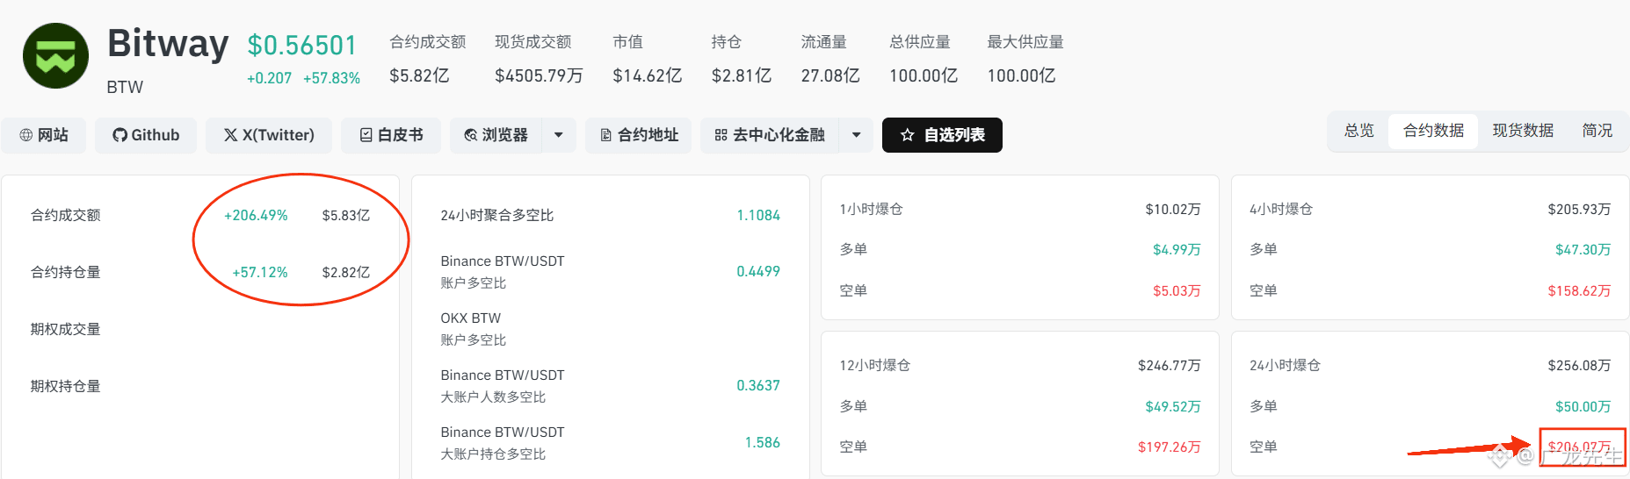Click the 1小时 空单 value $5.03万

(x=1177, y=291)
